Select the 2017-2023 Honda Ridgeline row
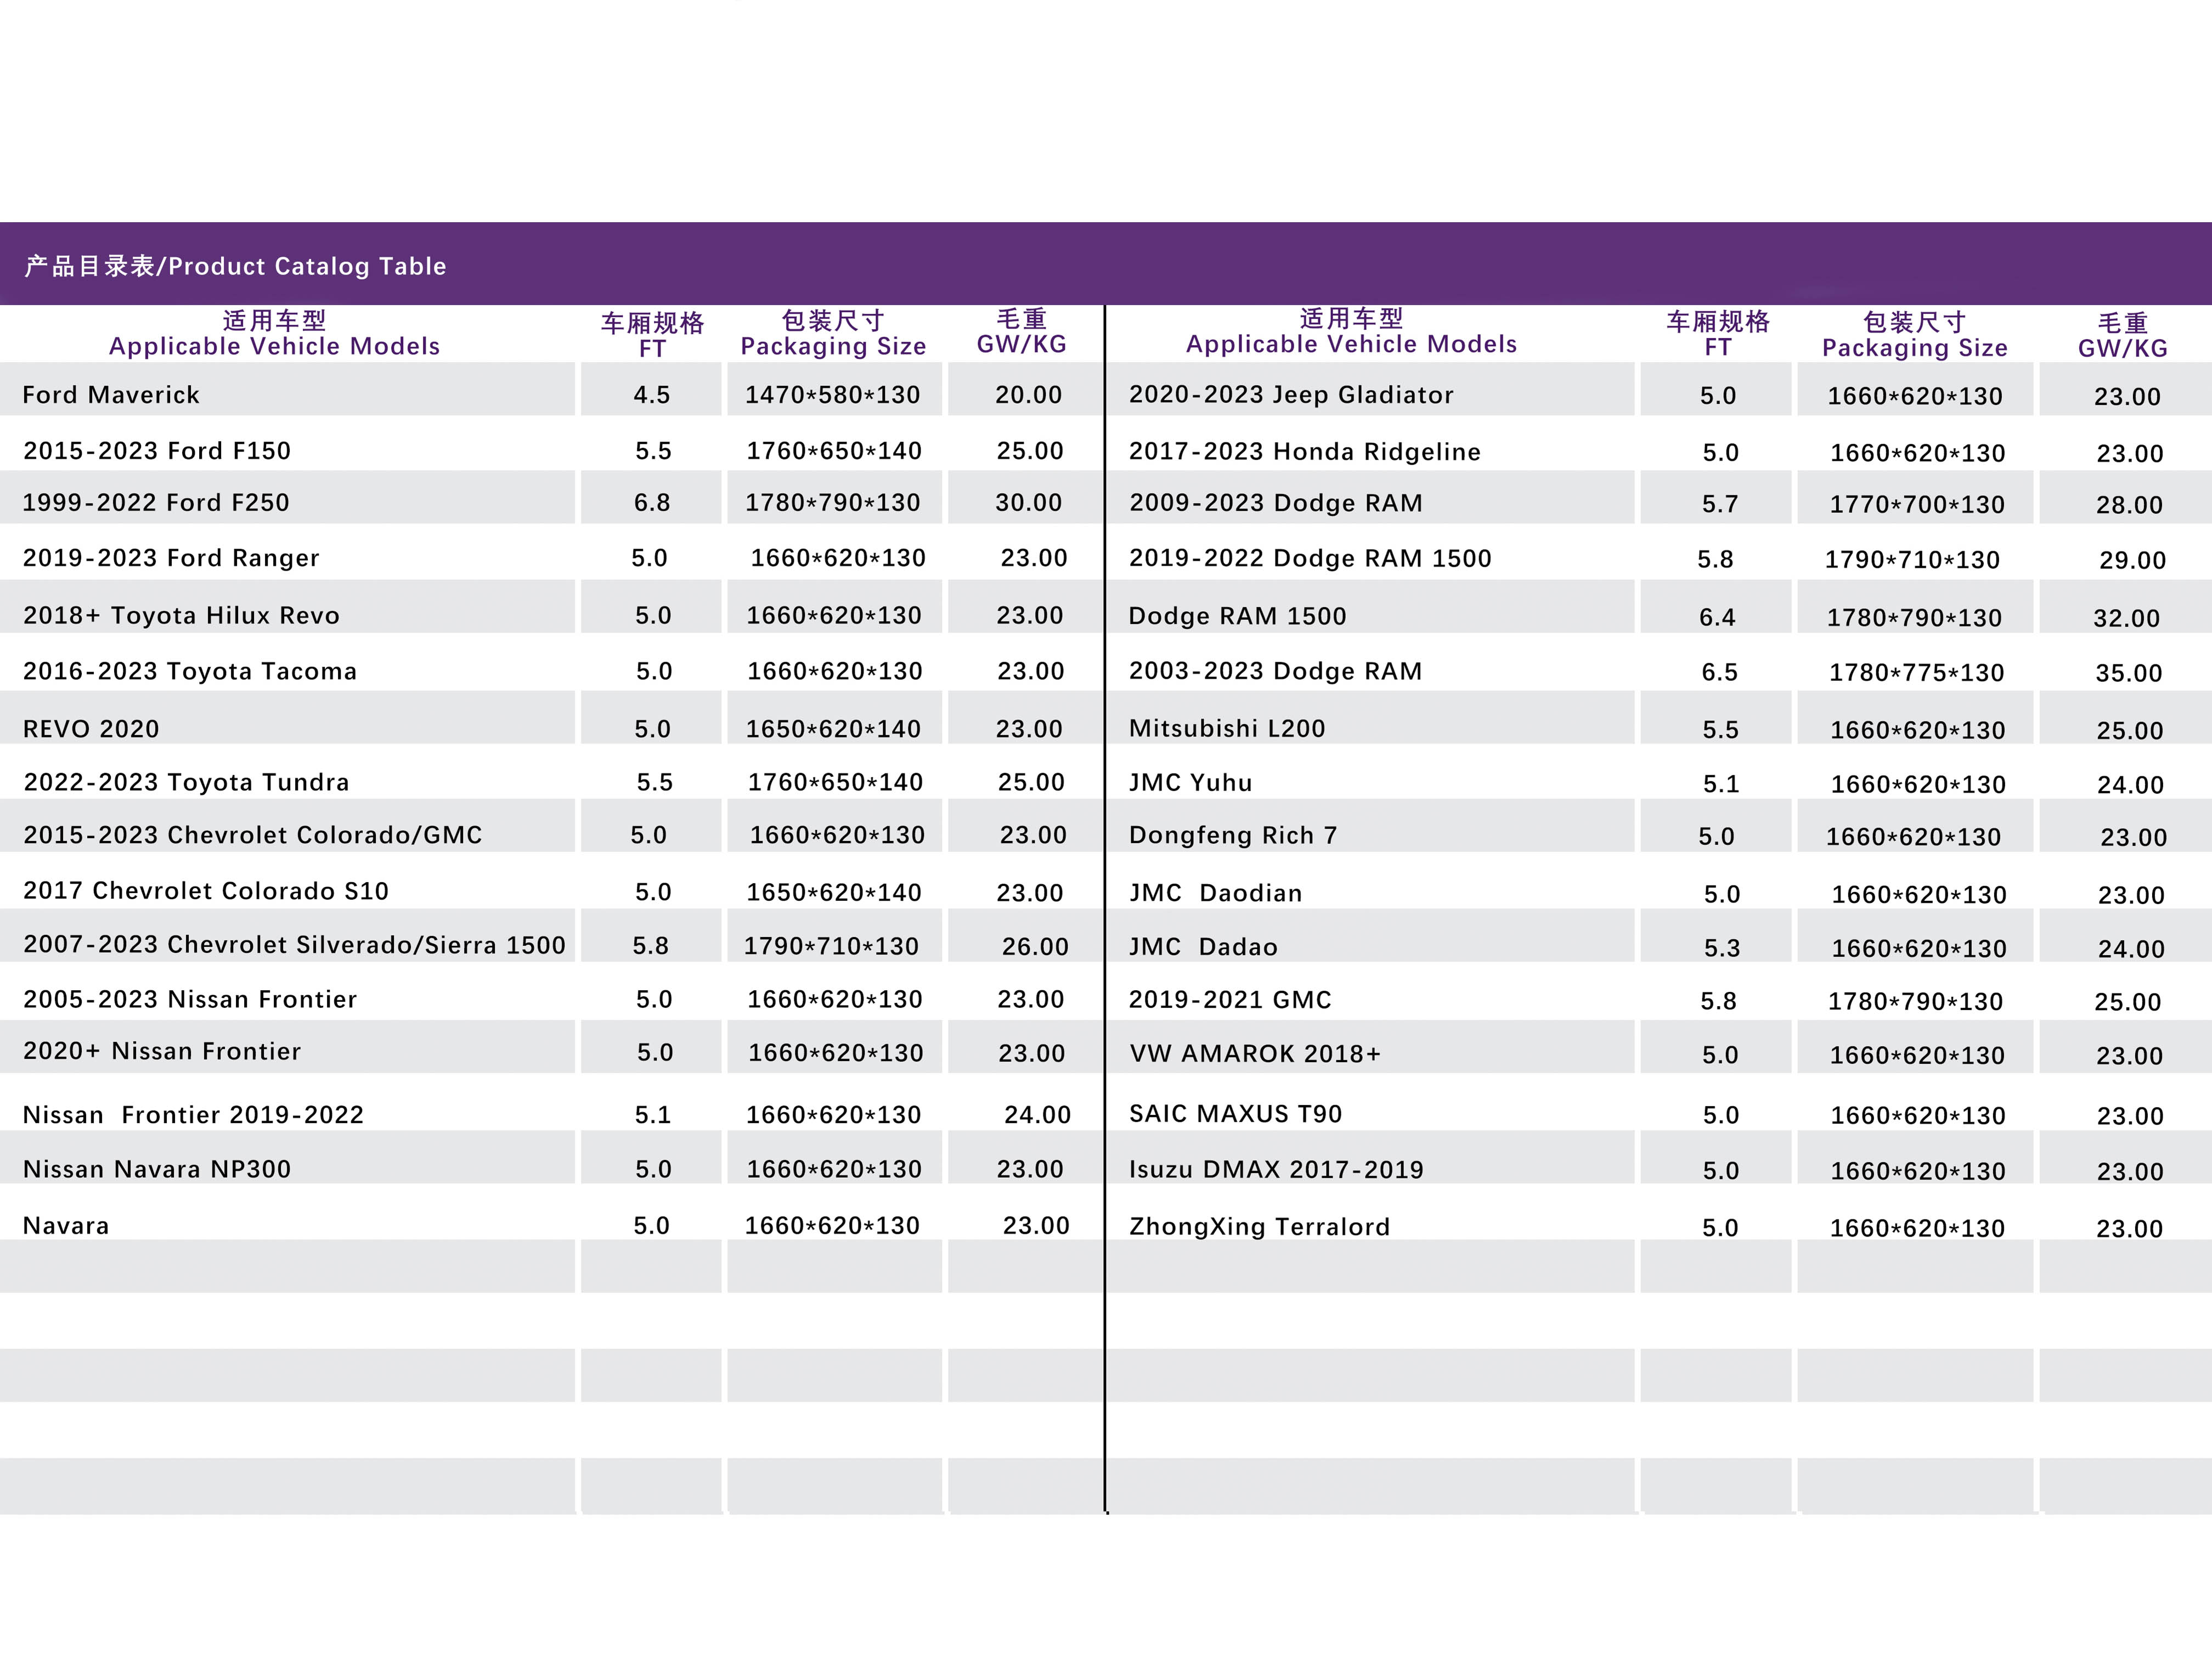This screenshot has height=1659, width=2212. coord(1304,452)
